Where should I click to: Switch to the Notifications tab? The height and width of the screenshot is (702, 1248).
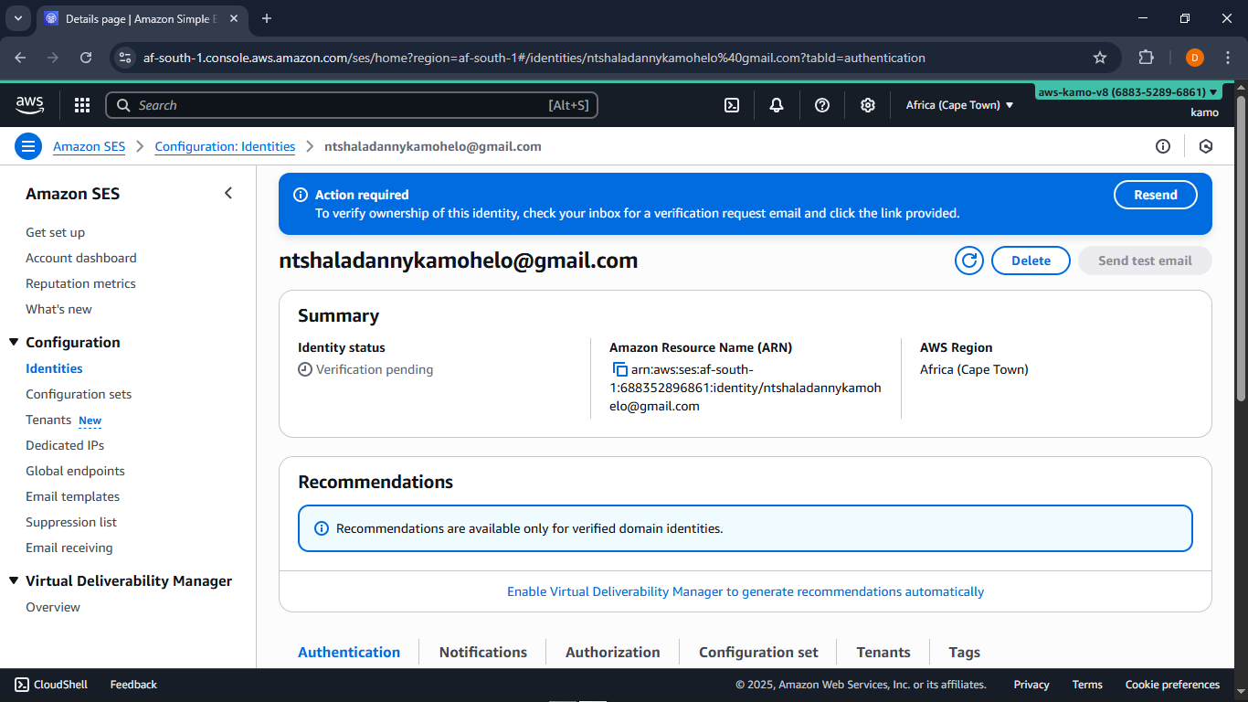point(482,652)
